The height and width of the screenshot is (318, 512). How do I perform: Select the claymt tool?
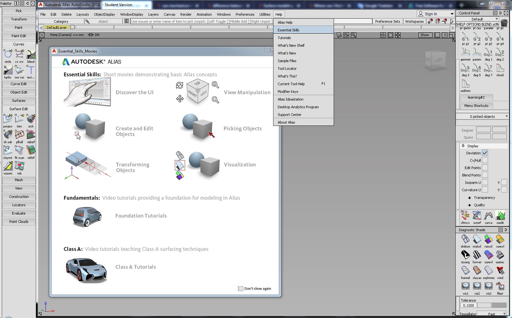point(8,150)
